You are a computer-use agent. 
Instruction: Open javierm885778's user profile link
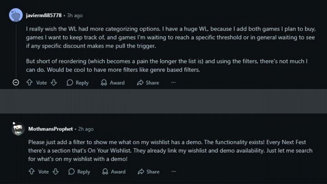point(44,15)
